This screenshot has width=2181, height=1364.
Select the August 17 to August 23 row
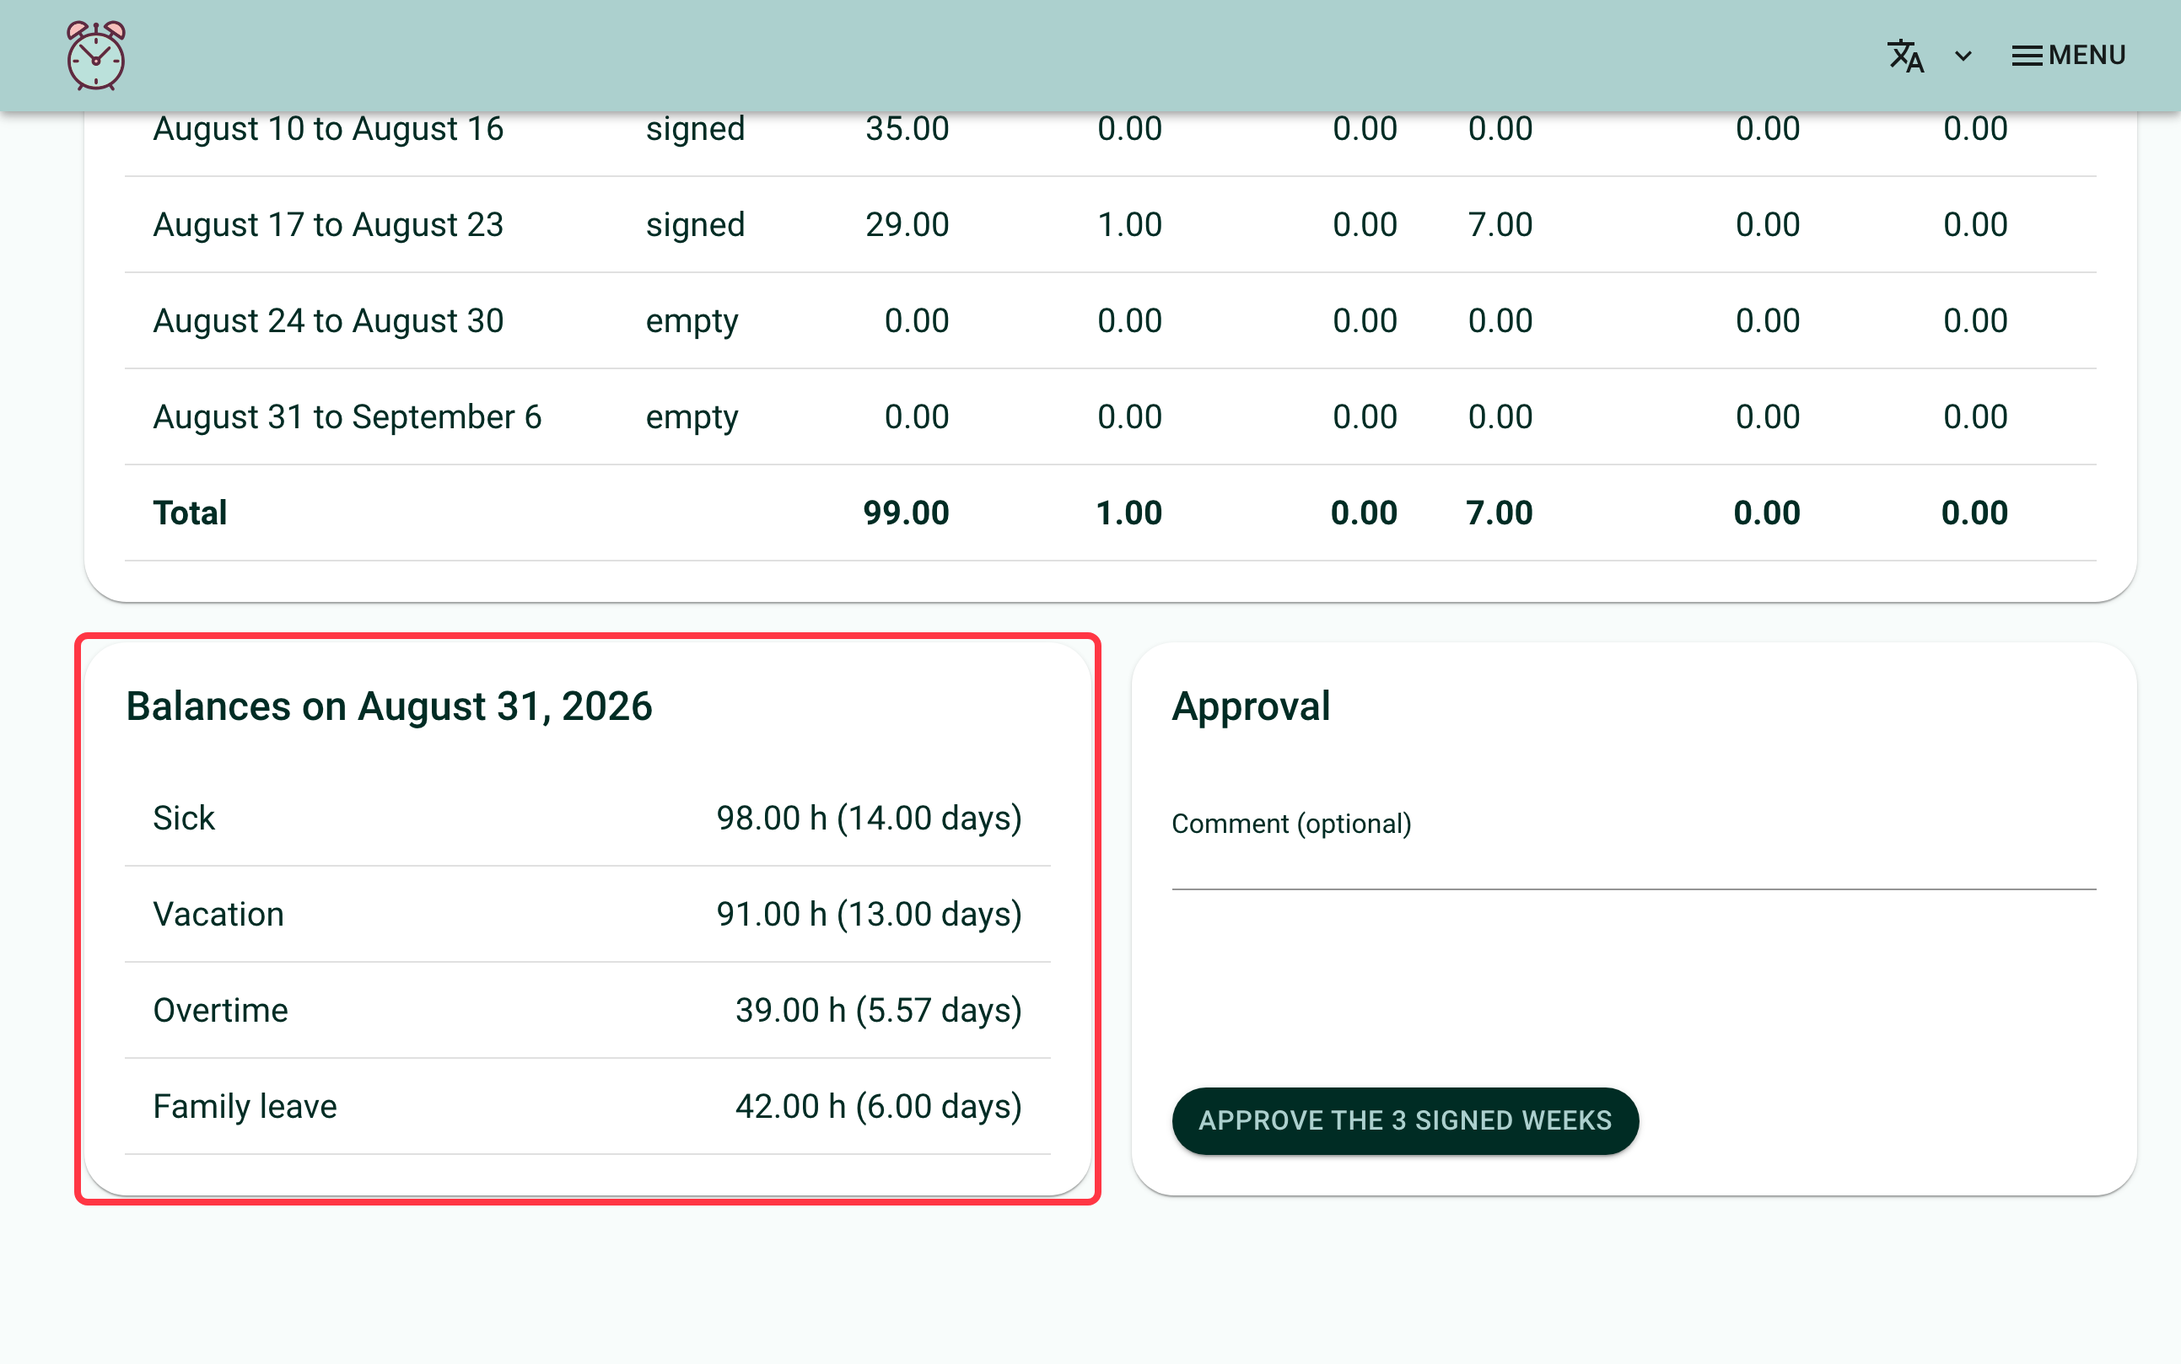1110,224
